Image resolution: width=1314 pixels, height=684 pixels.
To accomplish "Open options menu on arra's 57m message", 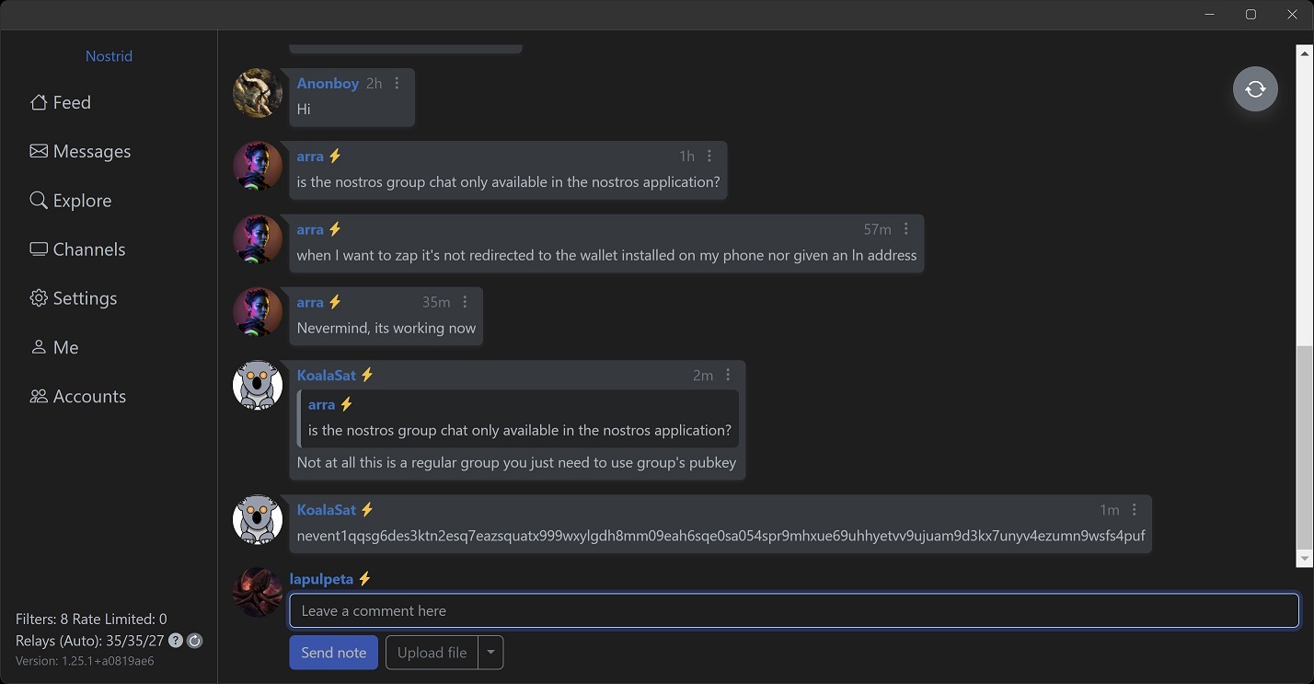I will click(906, 229).
